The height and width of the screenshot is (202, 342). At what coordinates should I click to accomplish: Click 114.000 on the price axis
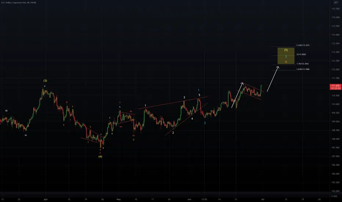(335, 35)
